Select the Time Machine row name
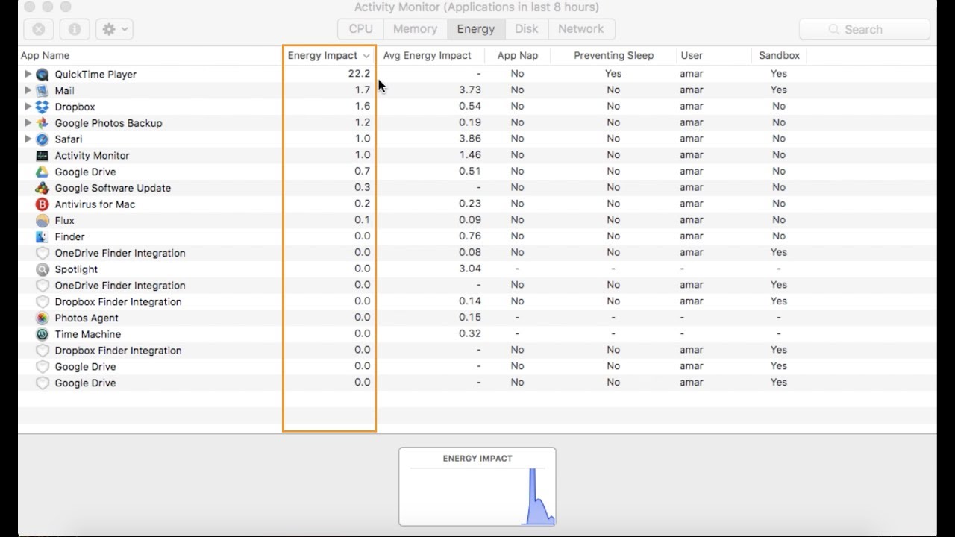The image size is (955, 537). [x=88, y=335]
